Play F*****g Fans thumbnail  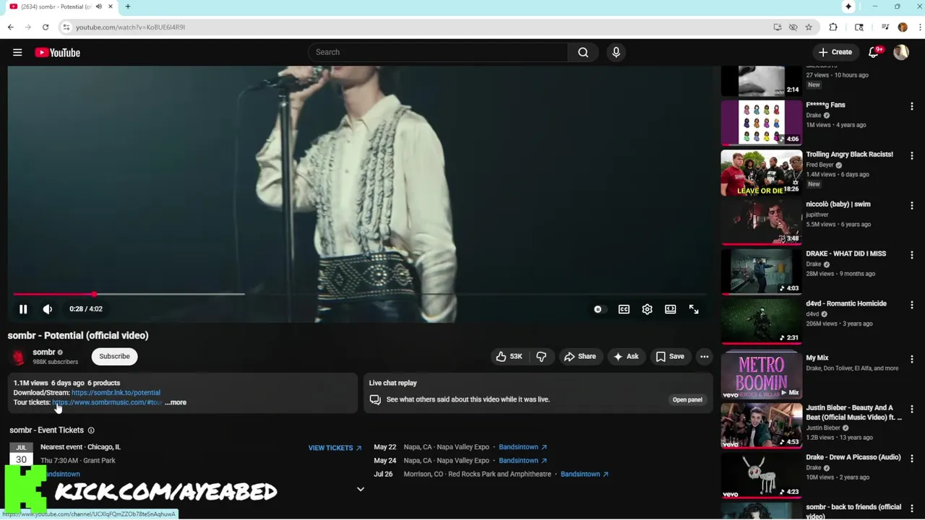tap(761, 122)
